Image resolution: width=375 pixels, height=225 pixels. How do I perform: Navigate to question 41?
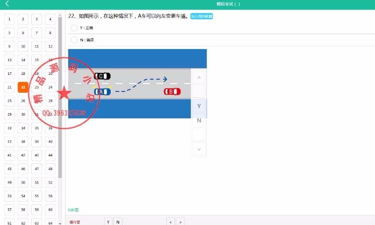9,155
